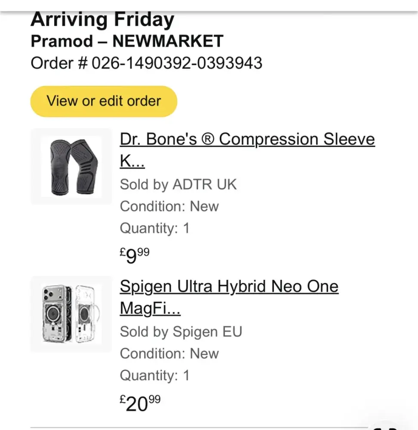The width and height of the screenshot is (418, 430).
Task: Click the truncated "K..." product title line
Action: click(x=132, y=162)
